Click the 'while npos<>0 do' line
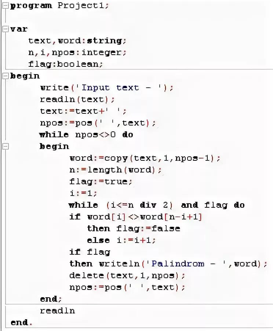 [86, 135]
